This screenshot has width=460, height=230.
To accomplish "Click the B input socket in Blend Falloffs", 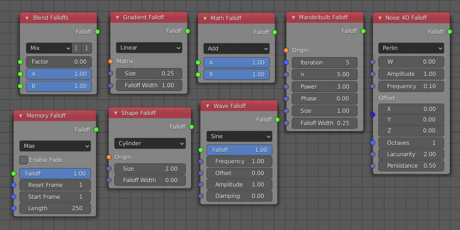I will (x=20, y=86).
